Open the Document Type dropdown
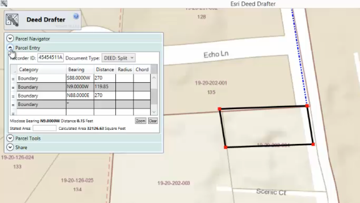360x203 pixels. pos(118,58)
